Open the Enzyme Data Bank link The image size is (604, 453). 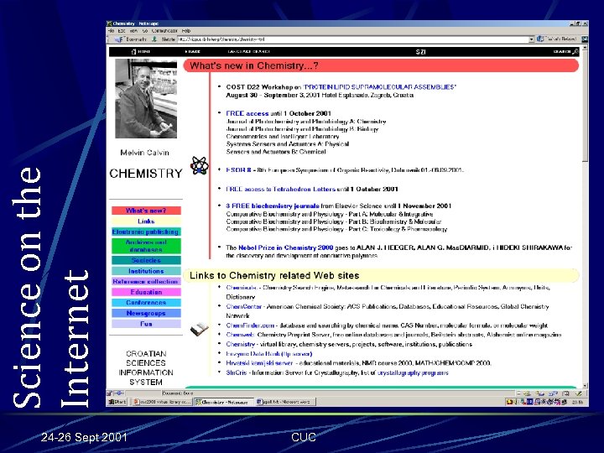tap(269, 354)
